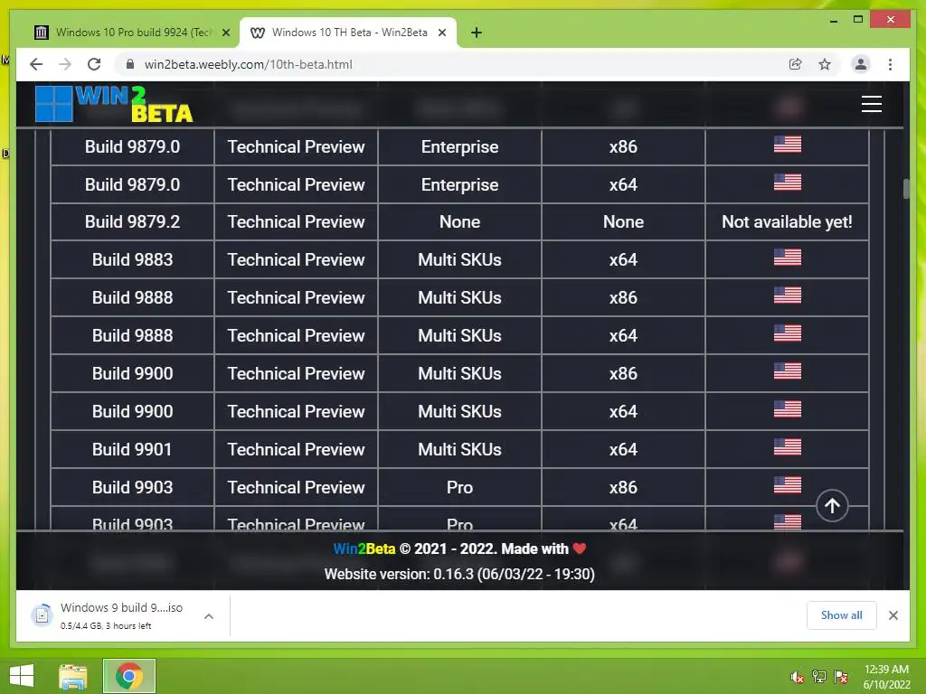
Task: Click the browser forward arrow
Action: [65, 64]
